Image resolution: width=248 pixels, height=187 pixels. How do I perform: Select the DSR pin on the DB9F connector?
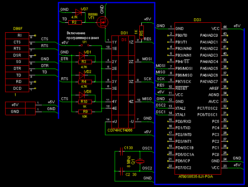(x=17, y=55)
